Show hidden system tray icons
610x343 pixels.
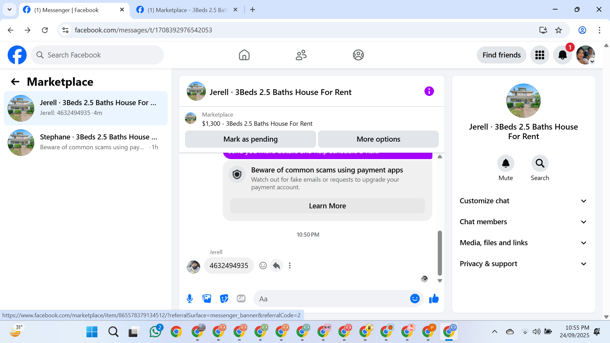(x=494, y=332)
